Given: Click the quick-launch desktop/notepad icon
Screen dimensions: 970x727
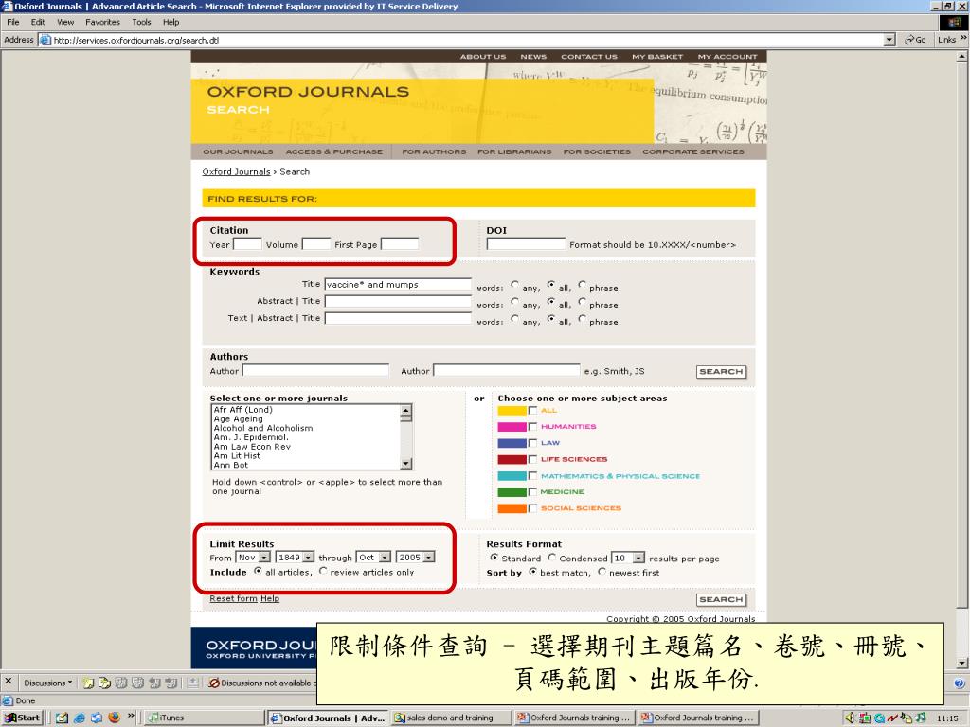Looking at the screenshot, I should coord(62,718).
